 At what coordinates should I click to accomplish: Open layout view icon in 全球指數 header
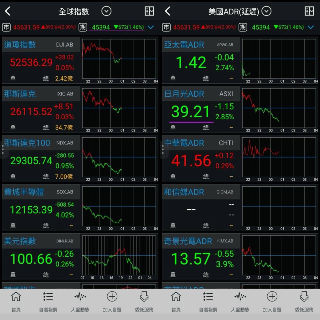(149, 11)
